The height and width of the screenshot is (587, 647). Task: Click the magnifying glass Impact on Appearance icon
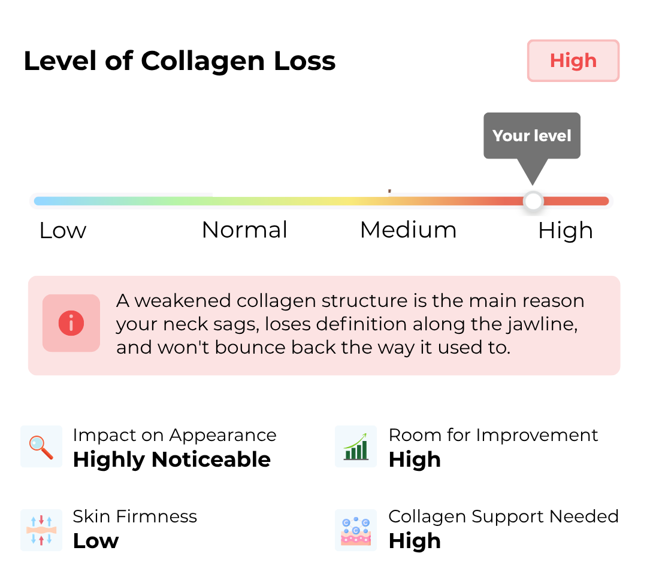point(41,447)
